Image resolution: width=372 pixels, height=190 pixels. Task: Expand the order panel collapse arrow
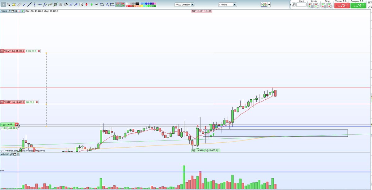[x=290, y=5]
